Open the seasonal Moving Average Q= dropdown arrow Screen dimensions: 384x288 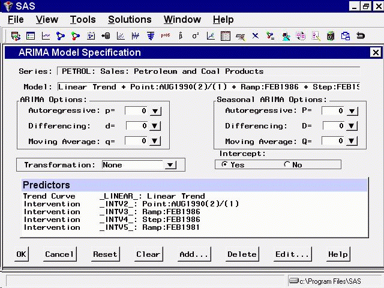click(x=352, y=141)
